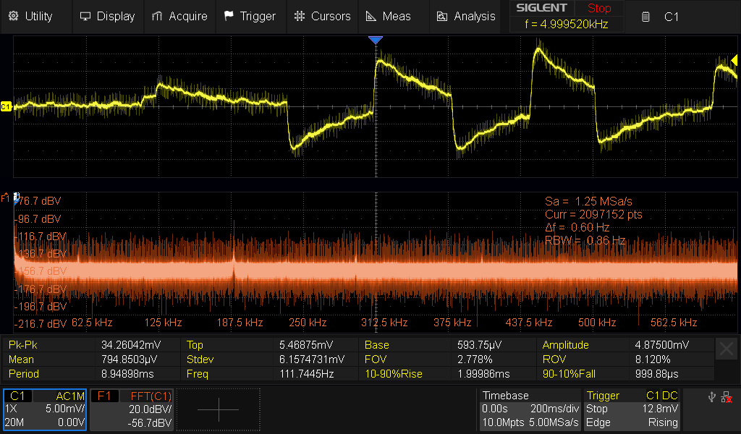Toggle the C1 channel settings box

(x=45, y=409)
